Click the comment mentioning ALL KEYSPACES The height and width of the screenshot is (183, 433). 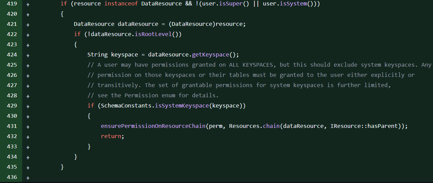point(259,65)
